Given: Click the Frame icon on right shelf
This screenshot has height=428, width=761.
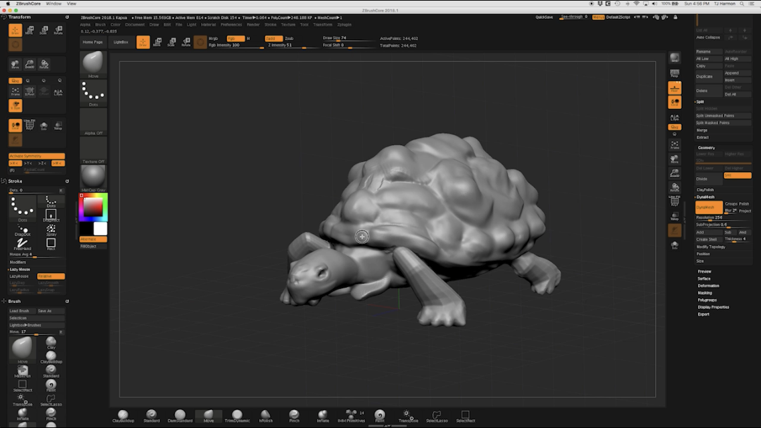Looking at the screenshot, I should pos(675,145).
